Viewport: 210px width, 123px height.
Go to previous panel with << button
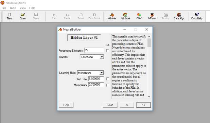[127, 105]
